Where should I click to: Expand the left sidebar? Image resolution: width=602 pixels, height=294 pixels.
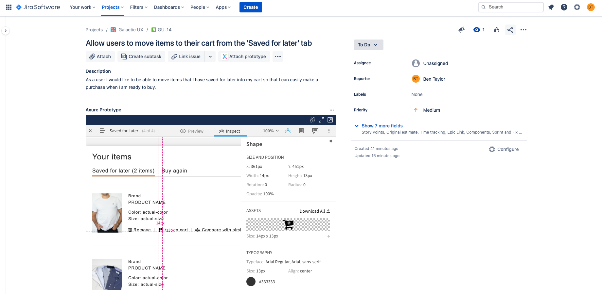[x=6, y=31]
